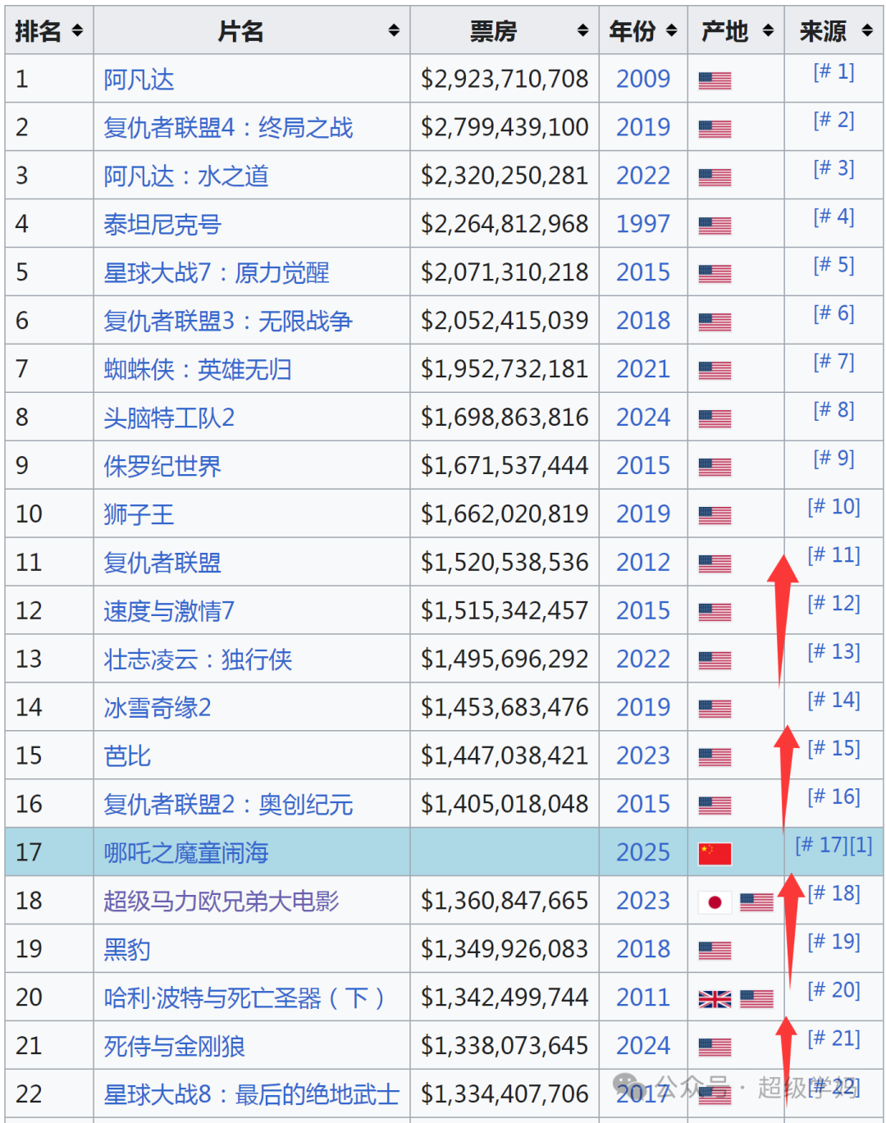Click the US flag in the 芭比 row
Viewport: 886px width, 1123px height.
click(x=715, y=757)
